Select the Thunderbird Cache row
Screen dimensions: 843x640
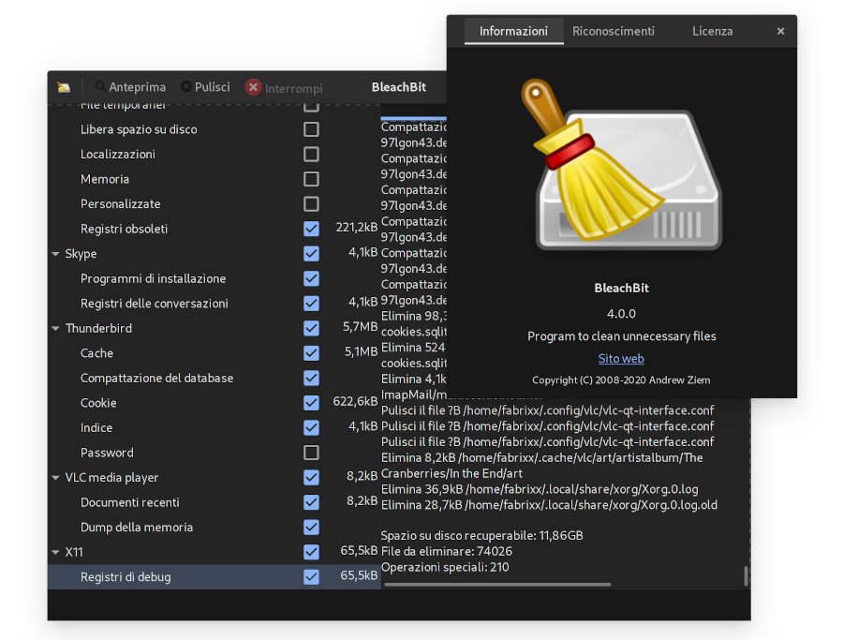(214, 353)
